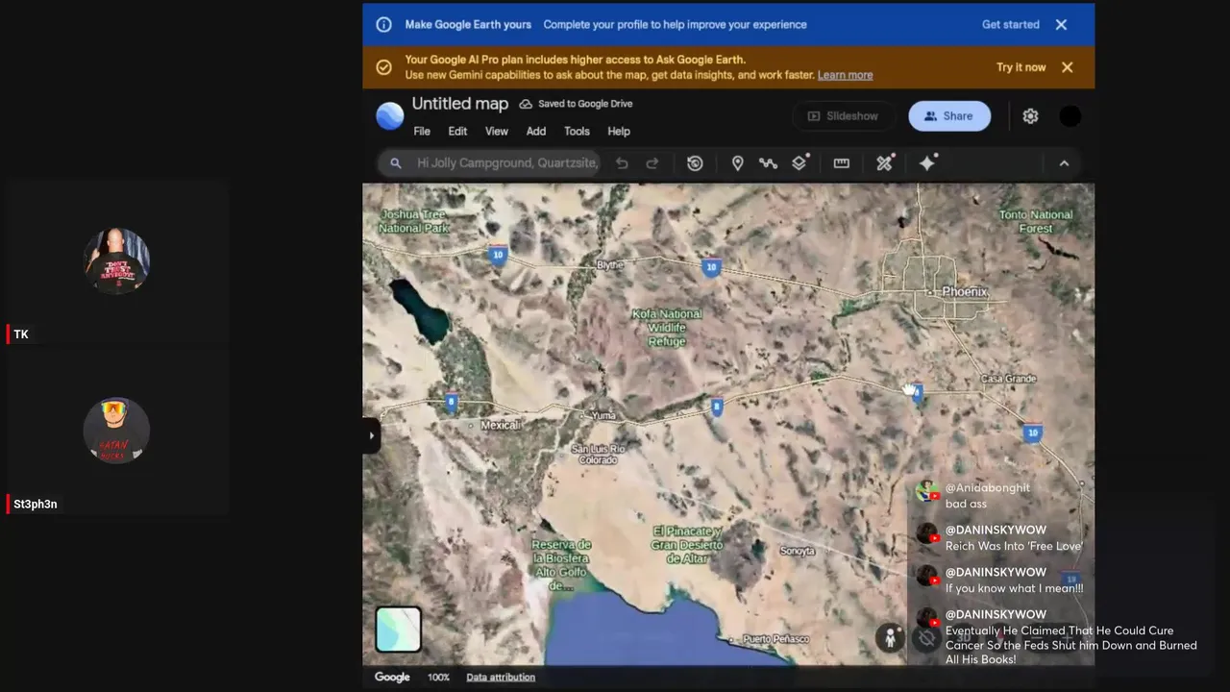Open Ask Google Earth sparkle icon
Image resolution: width=1230 pixels, height=692 pixels.
(927, 162)
